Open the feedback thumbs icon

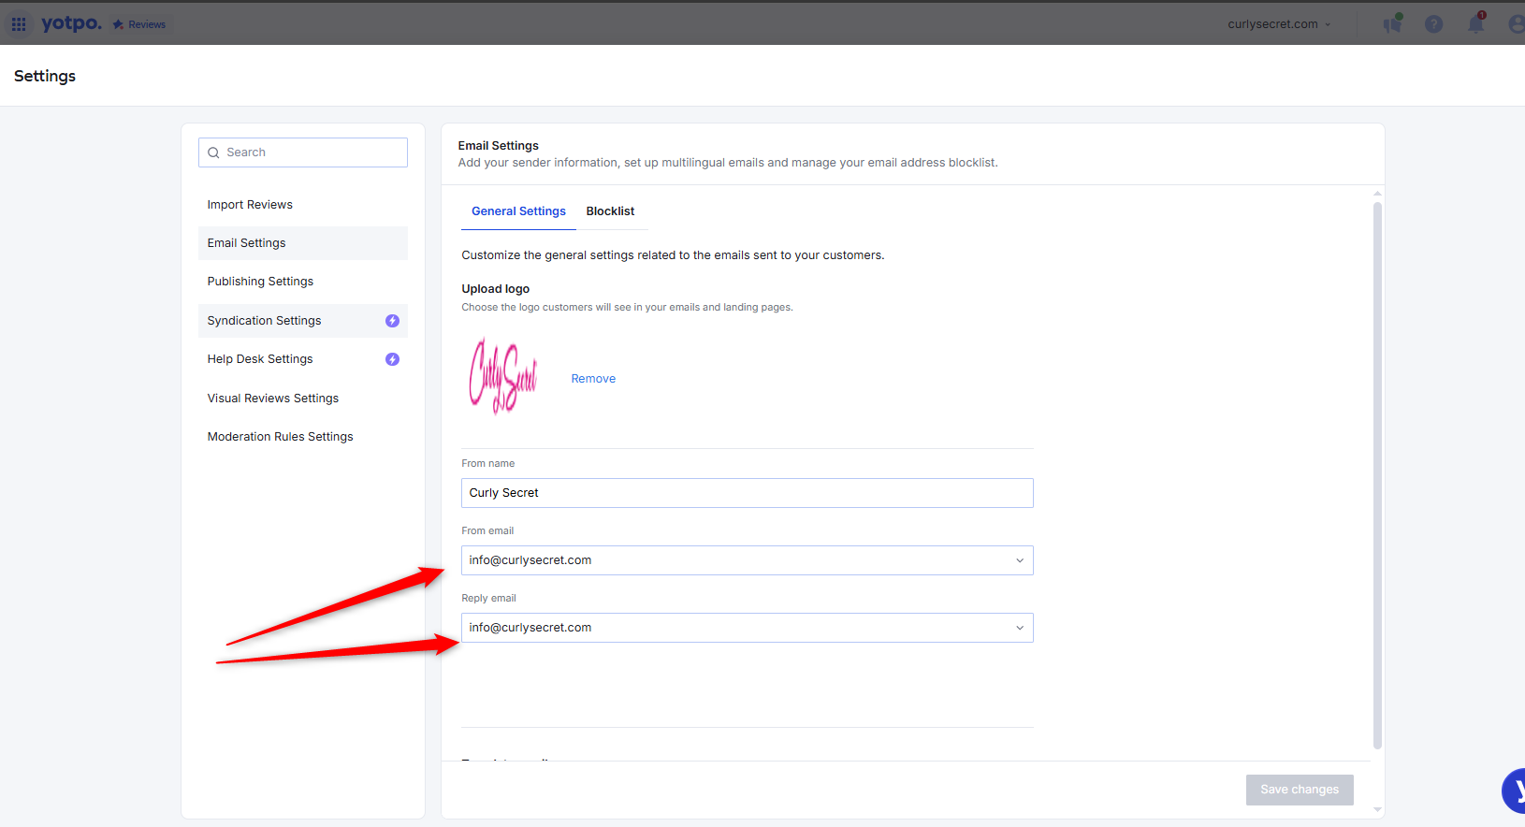(1393, 23)
